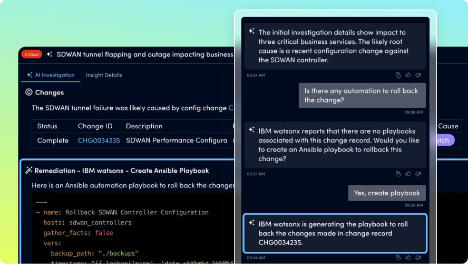The height and width of the screenshot is (264, 468).
Task: Select the 'Yes, create playbook' chat bubble
Action: point(387,193)
